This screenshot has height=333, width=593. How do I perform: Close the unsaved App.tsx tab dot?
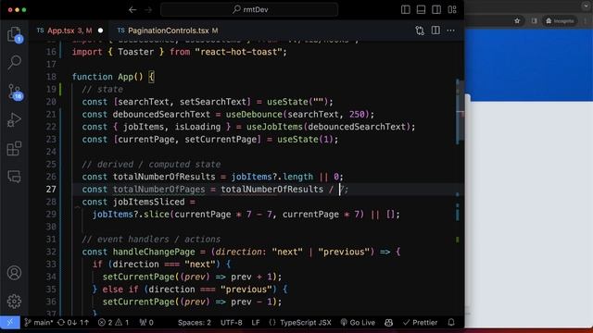pyautogui.click(x=100, y=31)
